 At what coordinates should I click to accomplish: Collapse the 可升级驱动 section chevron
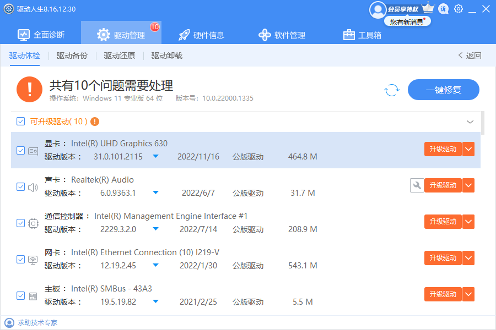coord(470,122)
